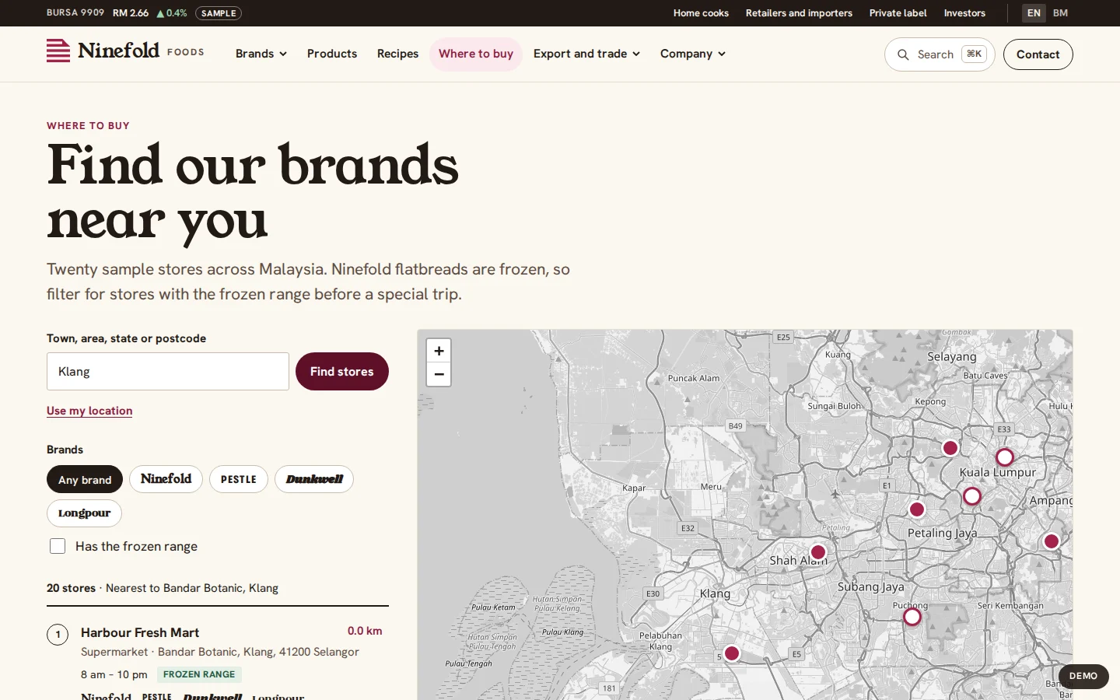This screenshot has width=1120, height=700.
Task: Select the filled pin below Kepong
Action: tap(950, 448)
